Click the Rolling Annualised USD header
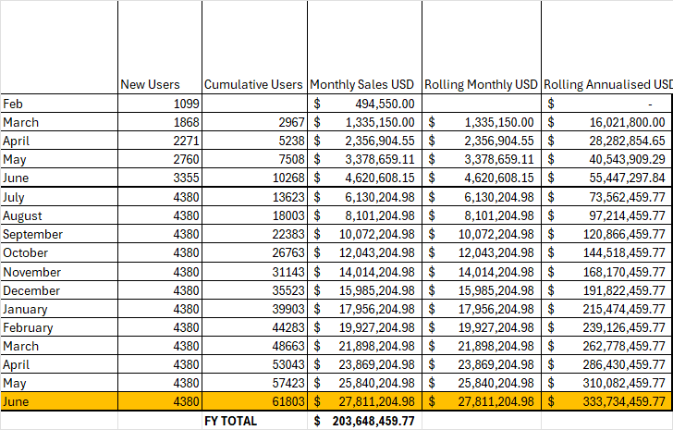Screen dimensions: 673x430 tap(607, 84)
